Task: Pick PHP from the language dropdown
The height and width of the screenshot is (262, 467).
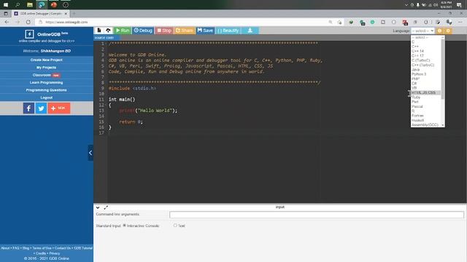Action: (x=415, y=79)
